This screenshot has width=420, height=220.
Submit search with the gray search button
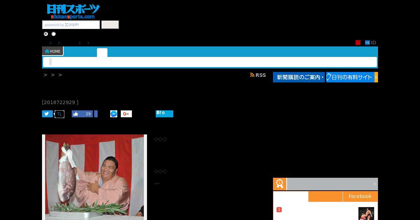tap(110, 25)
